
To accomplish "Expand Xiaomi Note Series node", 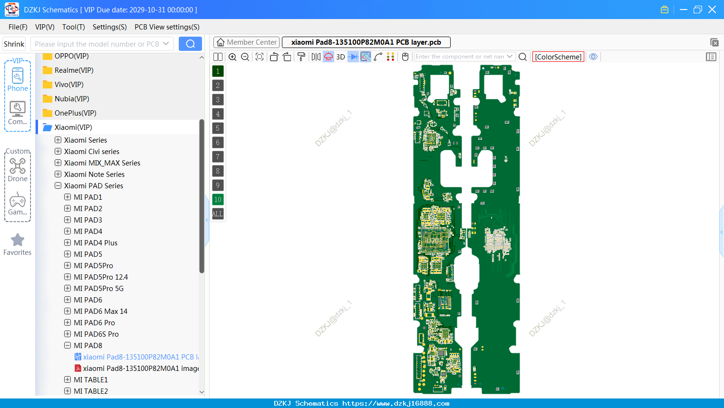I will pos(58,174).
